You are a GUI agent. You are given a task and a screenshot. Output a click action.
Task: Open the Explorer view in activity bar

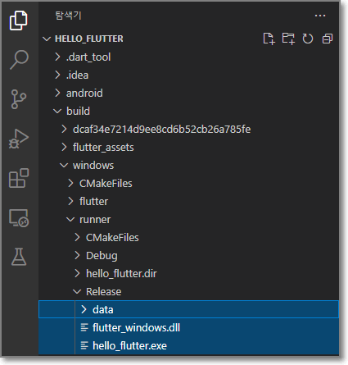click(x=19, y=21)
